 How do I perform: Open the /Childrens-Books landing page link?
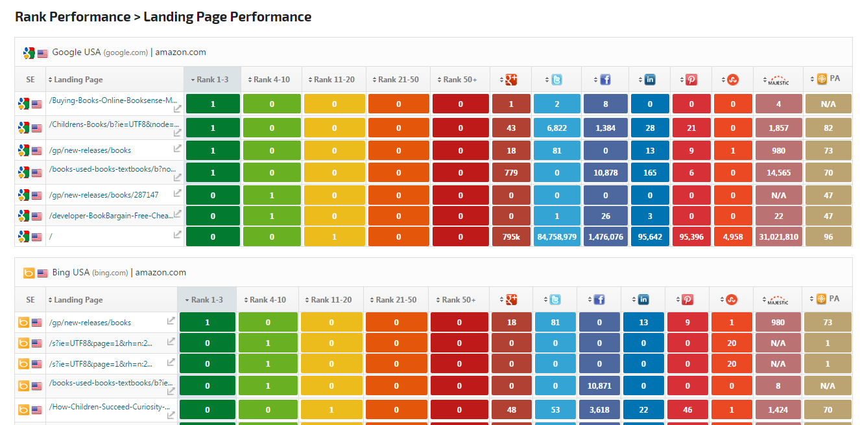(x=113, y=122)
